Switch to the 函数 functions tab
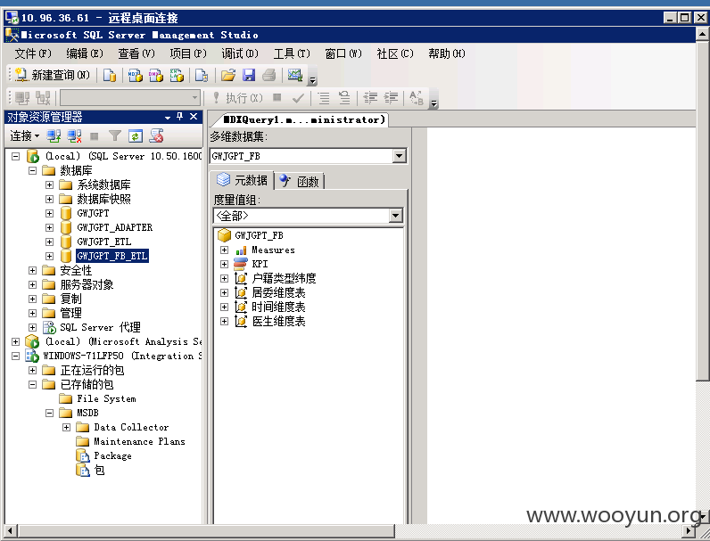Viewport: 710px width, 541px height. 300,182
